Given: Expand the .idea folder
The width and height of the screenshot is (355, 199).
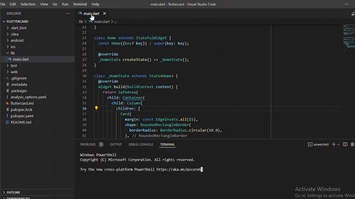Looking at the screenshot, I should click(x=8, y=34).
